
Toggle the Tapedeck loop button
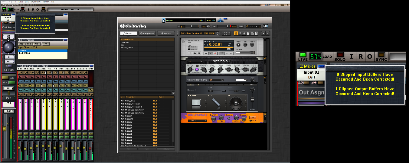(x=222, y=53)
